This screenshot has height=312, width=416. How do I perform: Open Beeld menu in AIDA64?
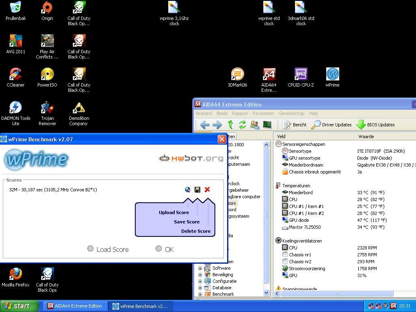[x=222, y=113]
